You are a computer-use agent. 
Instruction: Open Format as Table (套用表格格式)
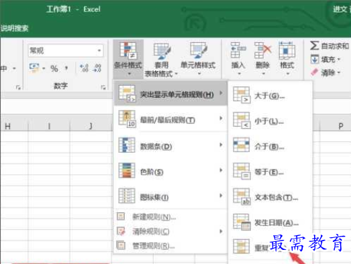coord(161,60)
